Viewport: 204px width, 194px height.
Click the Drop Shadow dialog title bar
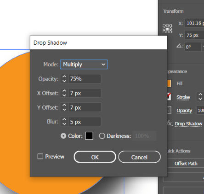99,43
